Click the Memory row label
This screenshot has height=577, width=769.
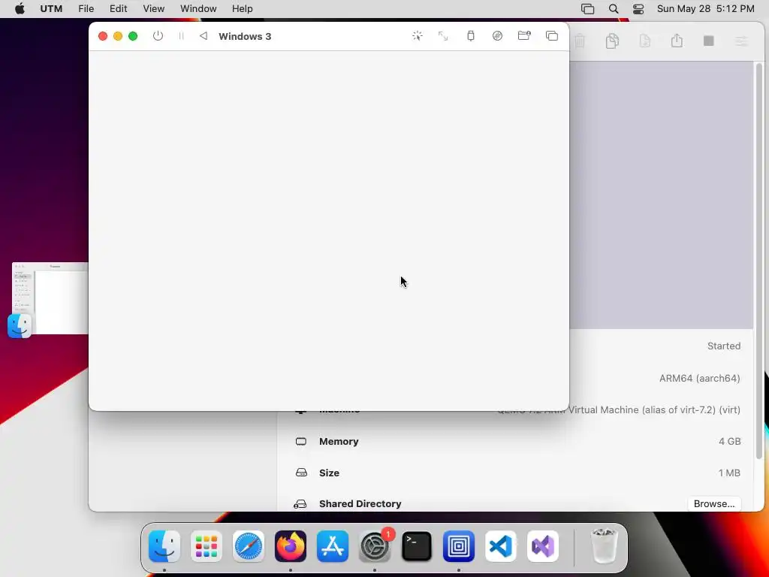[339, 441]
